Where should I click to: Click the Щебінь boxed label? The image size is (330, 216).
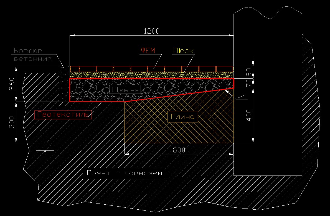(125, 90)
